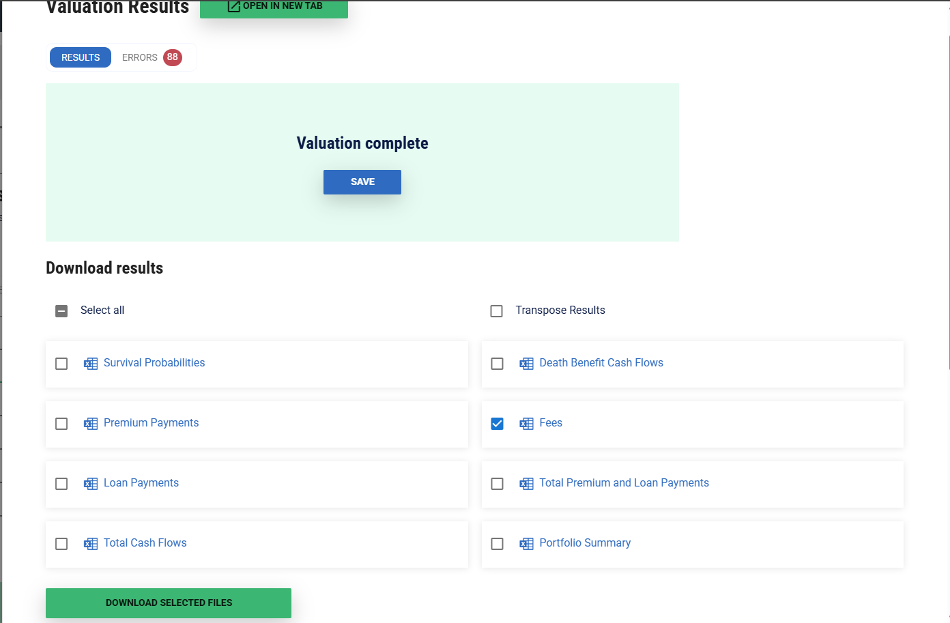Check the Survival Probabilities checkbox
Image resolution: width=950 pixels, height=623 pixels.
pos(61,364)
